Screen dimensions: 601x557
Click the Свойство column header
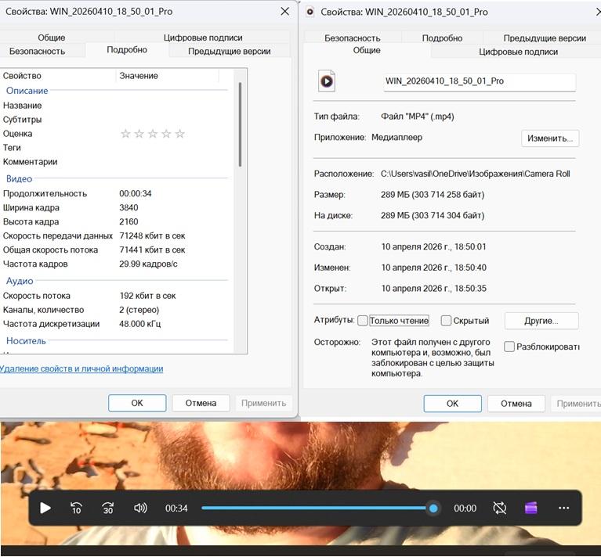click(x=58, y=76)
